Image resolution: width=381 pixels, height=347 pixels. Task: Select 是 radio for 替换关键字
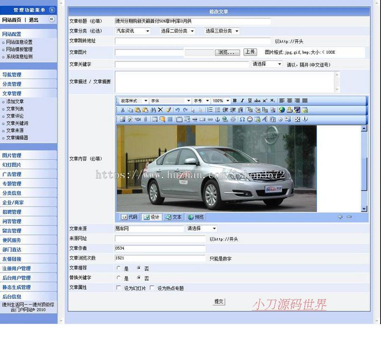(x=118, y=278)
